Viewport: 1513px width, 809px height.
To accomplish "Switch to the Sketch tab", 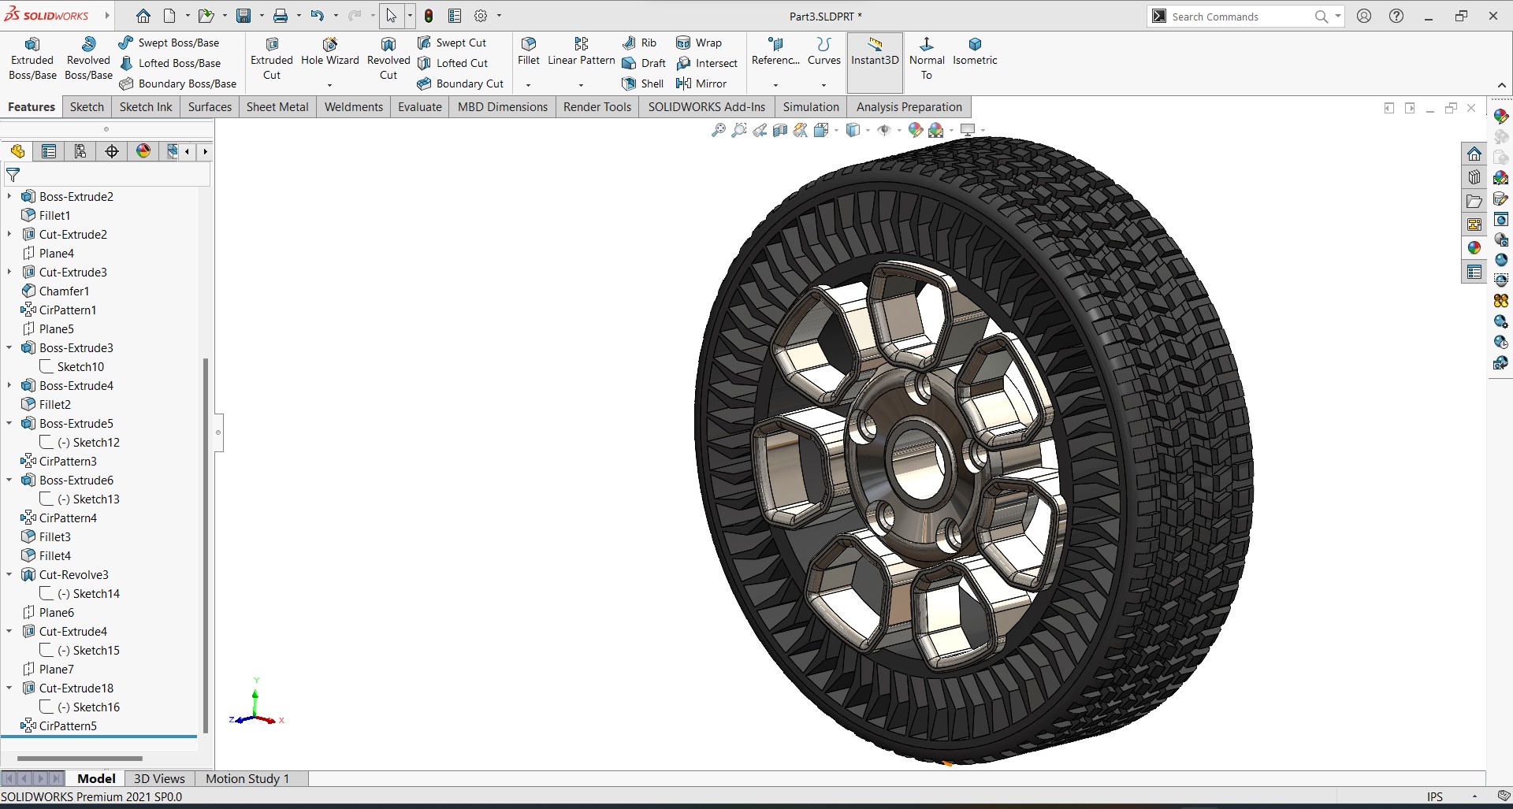I will click(x=87, y=107).
